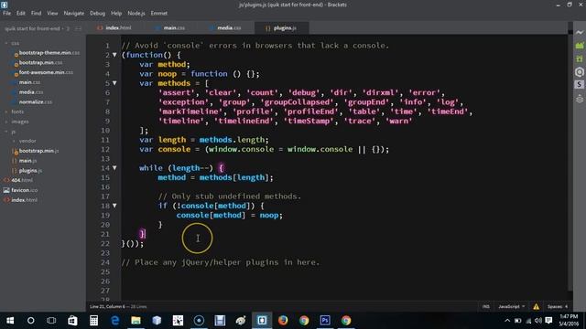The height and width of the screenshot is (329, 586).
Task: Click the circular hexagon extension icon
Action: (580, 72)
